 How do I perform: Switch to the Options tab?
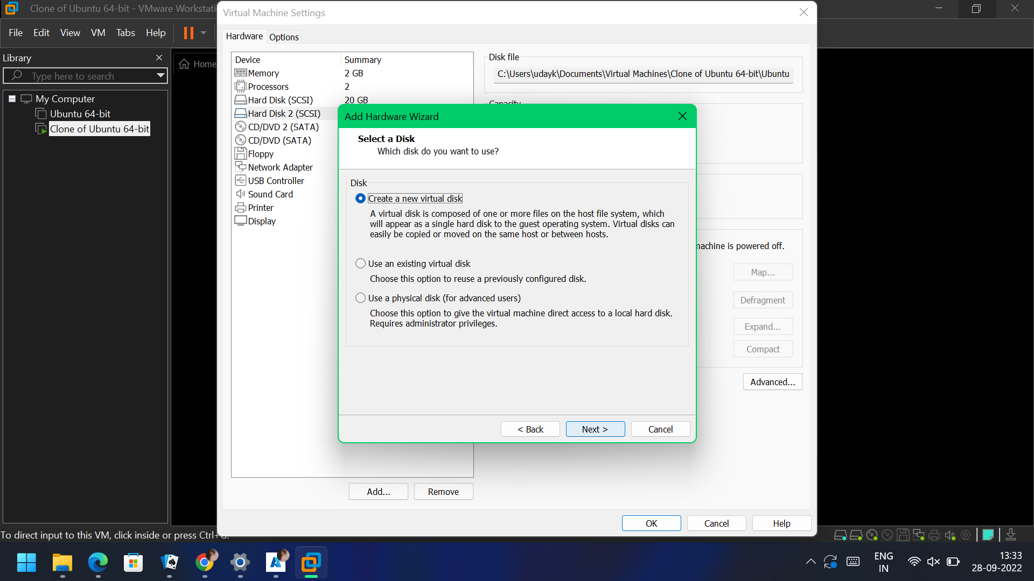pos(284,37)
